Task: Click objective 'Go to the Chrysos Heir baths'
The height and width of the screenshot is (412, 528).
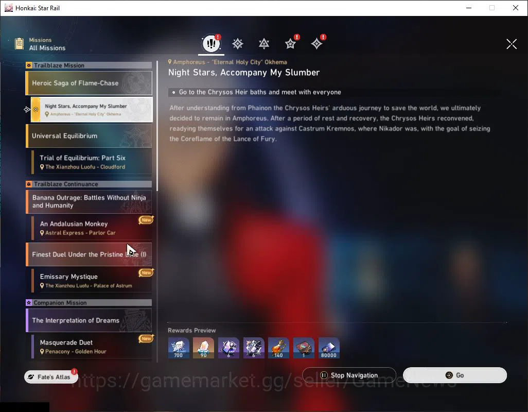Action: (x=260, y=92)
